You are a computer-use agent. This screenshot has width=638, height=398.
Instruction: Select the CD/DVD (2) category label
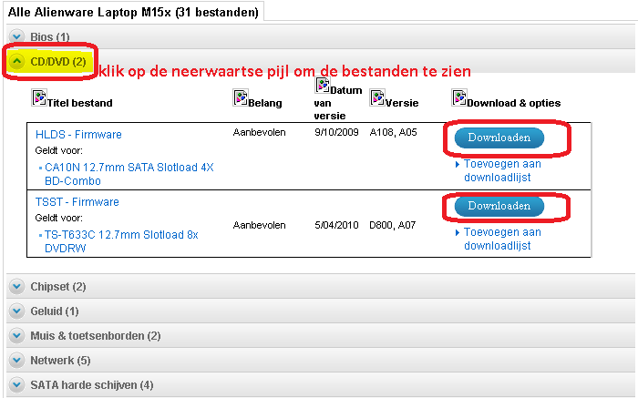pos(58,62)
